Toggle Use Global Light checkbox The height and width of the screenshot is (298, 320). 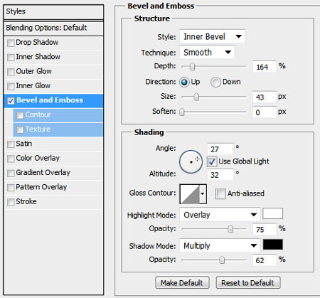(211, 161)
